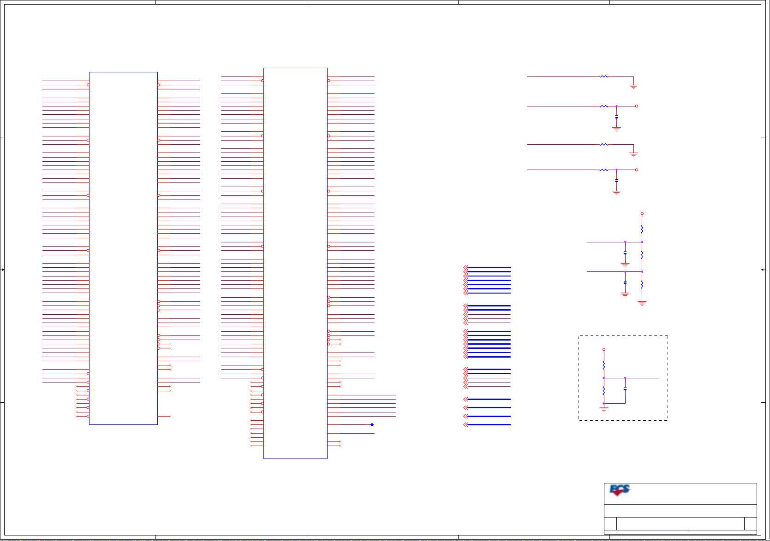This screenshot has width=770, height=541.
Task: Click the dashed-outline circuit box border
Action: click(623, 378)
